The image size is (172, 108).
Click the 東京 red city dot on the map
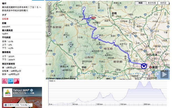tap(150, 67)
